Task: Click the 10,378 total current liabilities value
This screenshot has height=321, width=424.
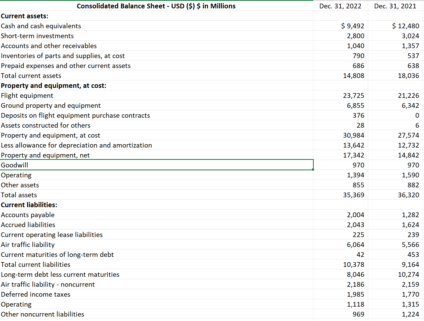Action: [x=354, y=264]
